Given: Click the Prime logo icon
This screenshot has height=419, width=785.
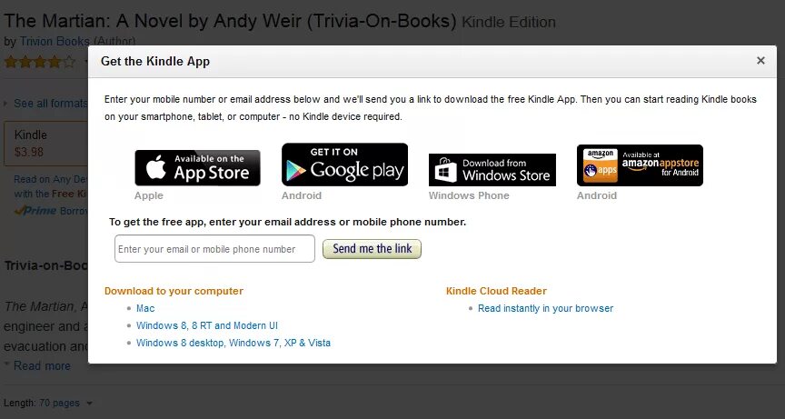Looking at the screenshot, I should pos(35,211).
